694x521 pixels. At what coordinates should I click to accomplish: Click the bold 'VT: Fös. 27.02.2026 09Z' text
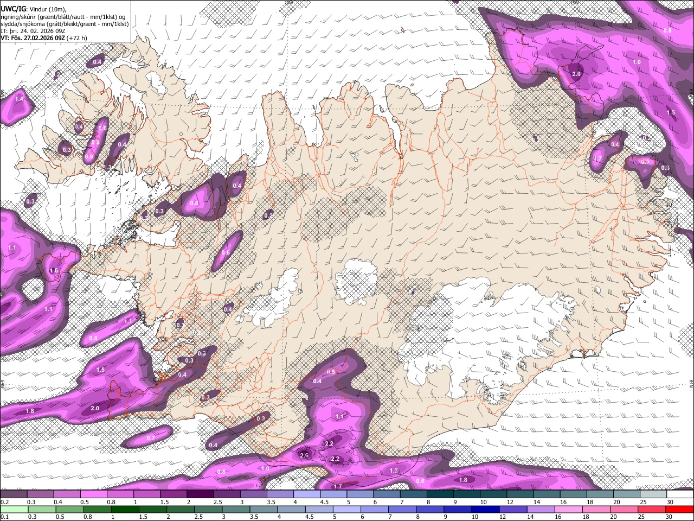pos(33,38)
